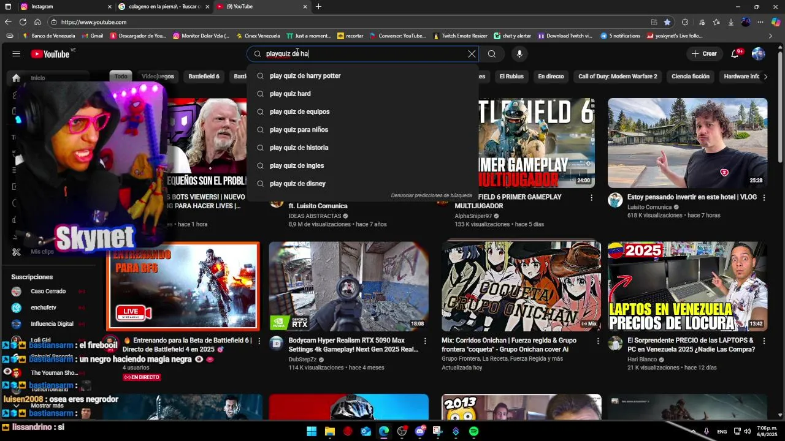
Task: Bookmark this page with the star
Action: [667, 22]
